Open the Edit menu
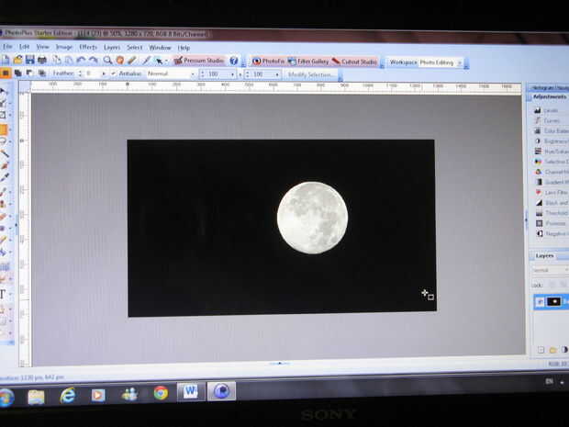The width and height of the screenshot is (569, 427). click(24, 47)
